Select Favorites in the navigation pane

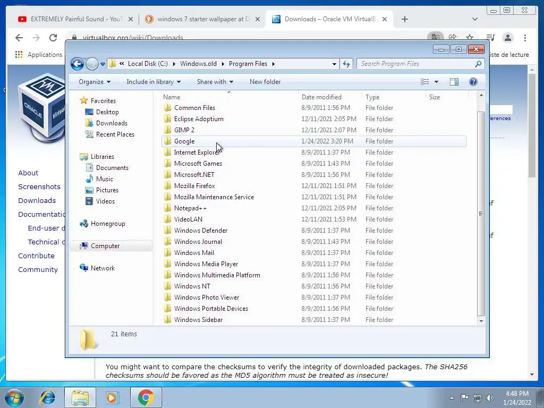pyautogui.click(x=103, y=101)
